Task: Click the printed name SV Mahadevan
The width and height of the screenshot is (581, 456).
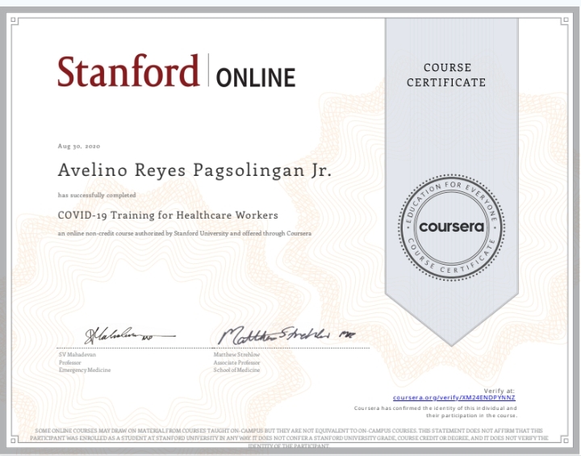Action: pyautogui.click(x=77, y=354)
